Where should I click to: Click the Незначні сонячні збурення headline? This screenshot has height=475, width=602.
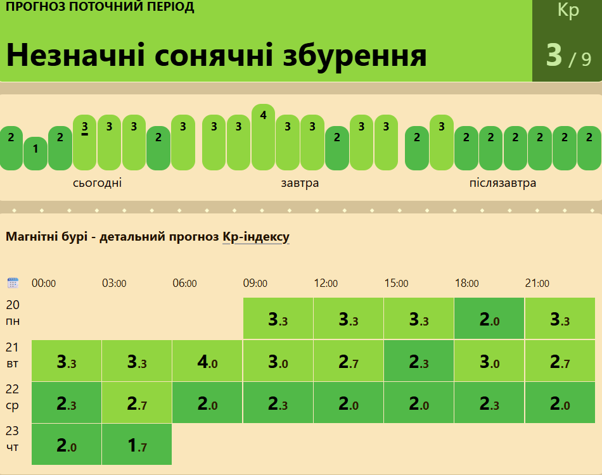(x=216, y=55)
